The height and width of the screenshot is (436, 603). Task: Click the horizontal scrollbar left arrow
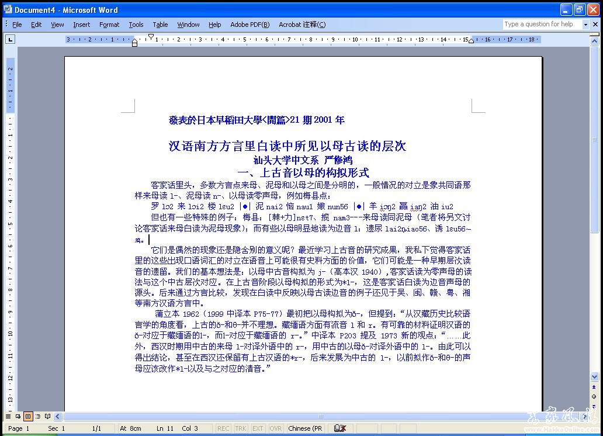pos(58,416)
